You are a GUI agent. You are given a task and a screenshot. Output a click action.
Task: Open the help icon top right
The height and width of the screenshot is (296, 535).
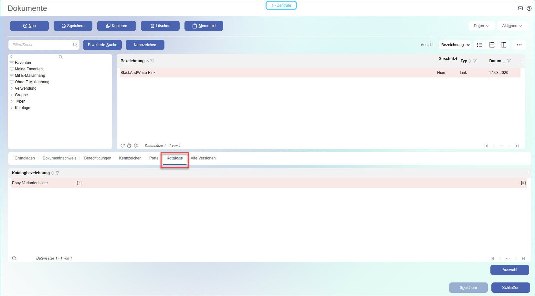pos(530,8)
